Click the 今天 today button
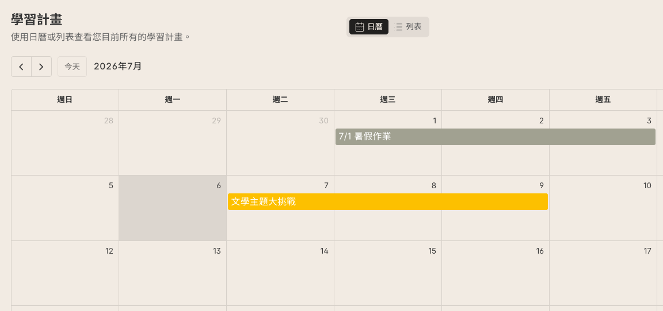The height and width of the screenshot is (311, 663). (73, 67)
